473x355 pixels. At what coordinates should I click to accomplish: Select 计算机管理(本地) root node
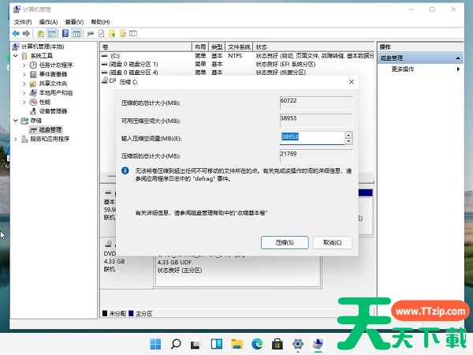click(x=43, y=47)
